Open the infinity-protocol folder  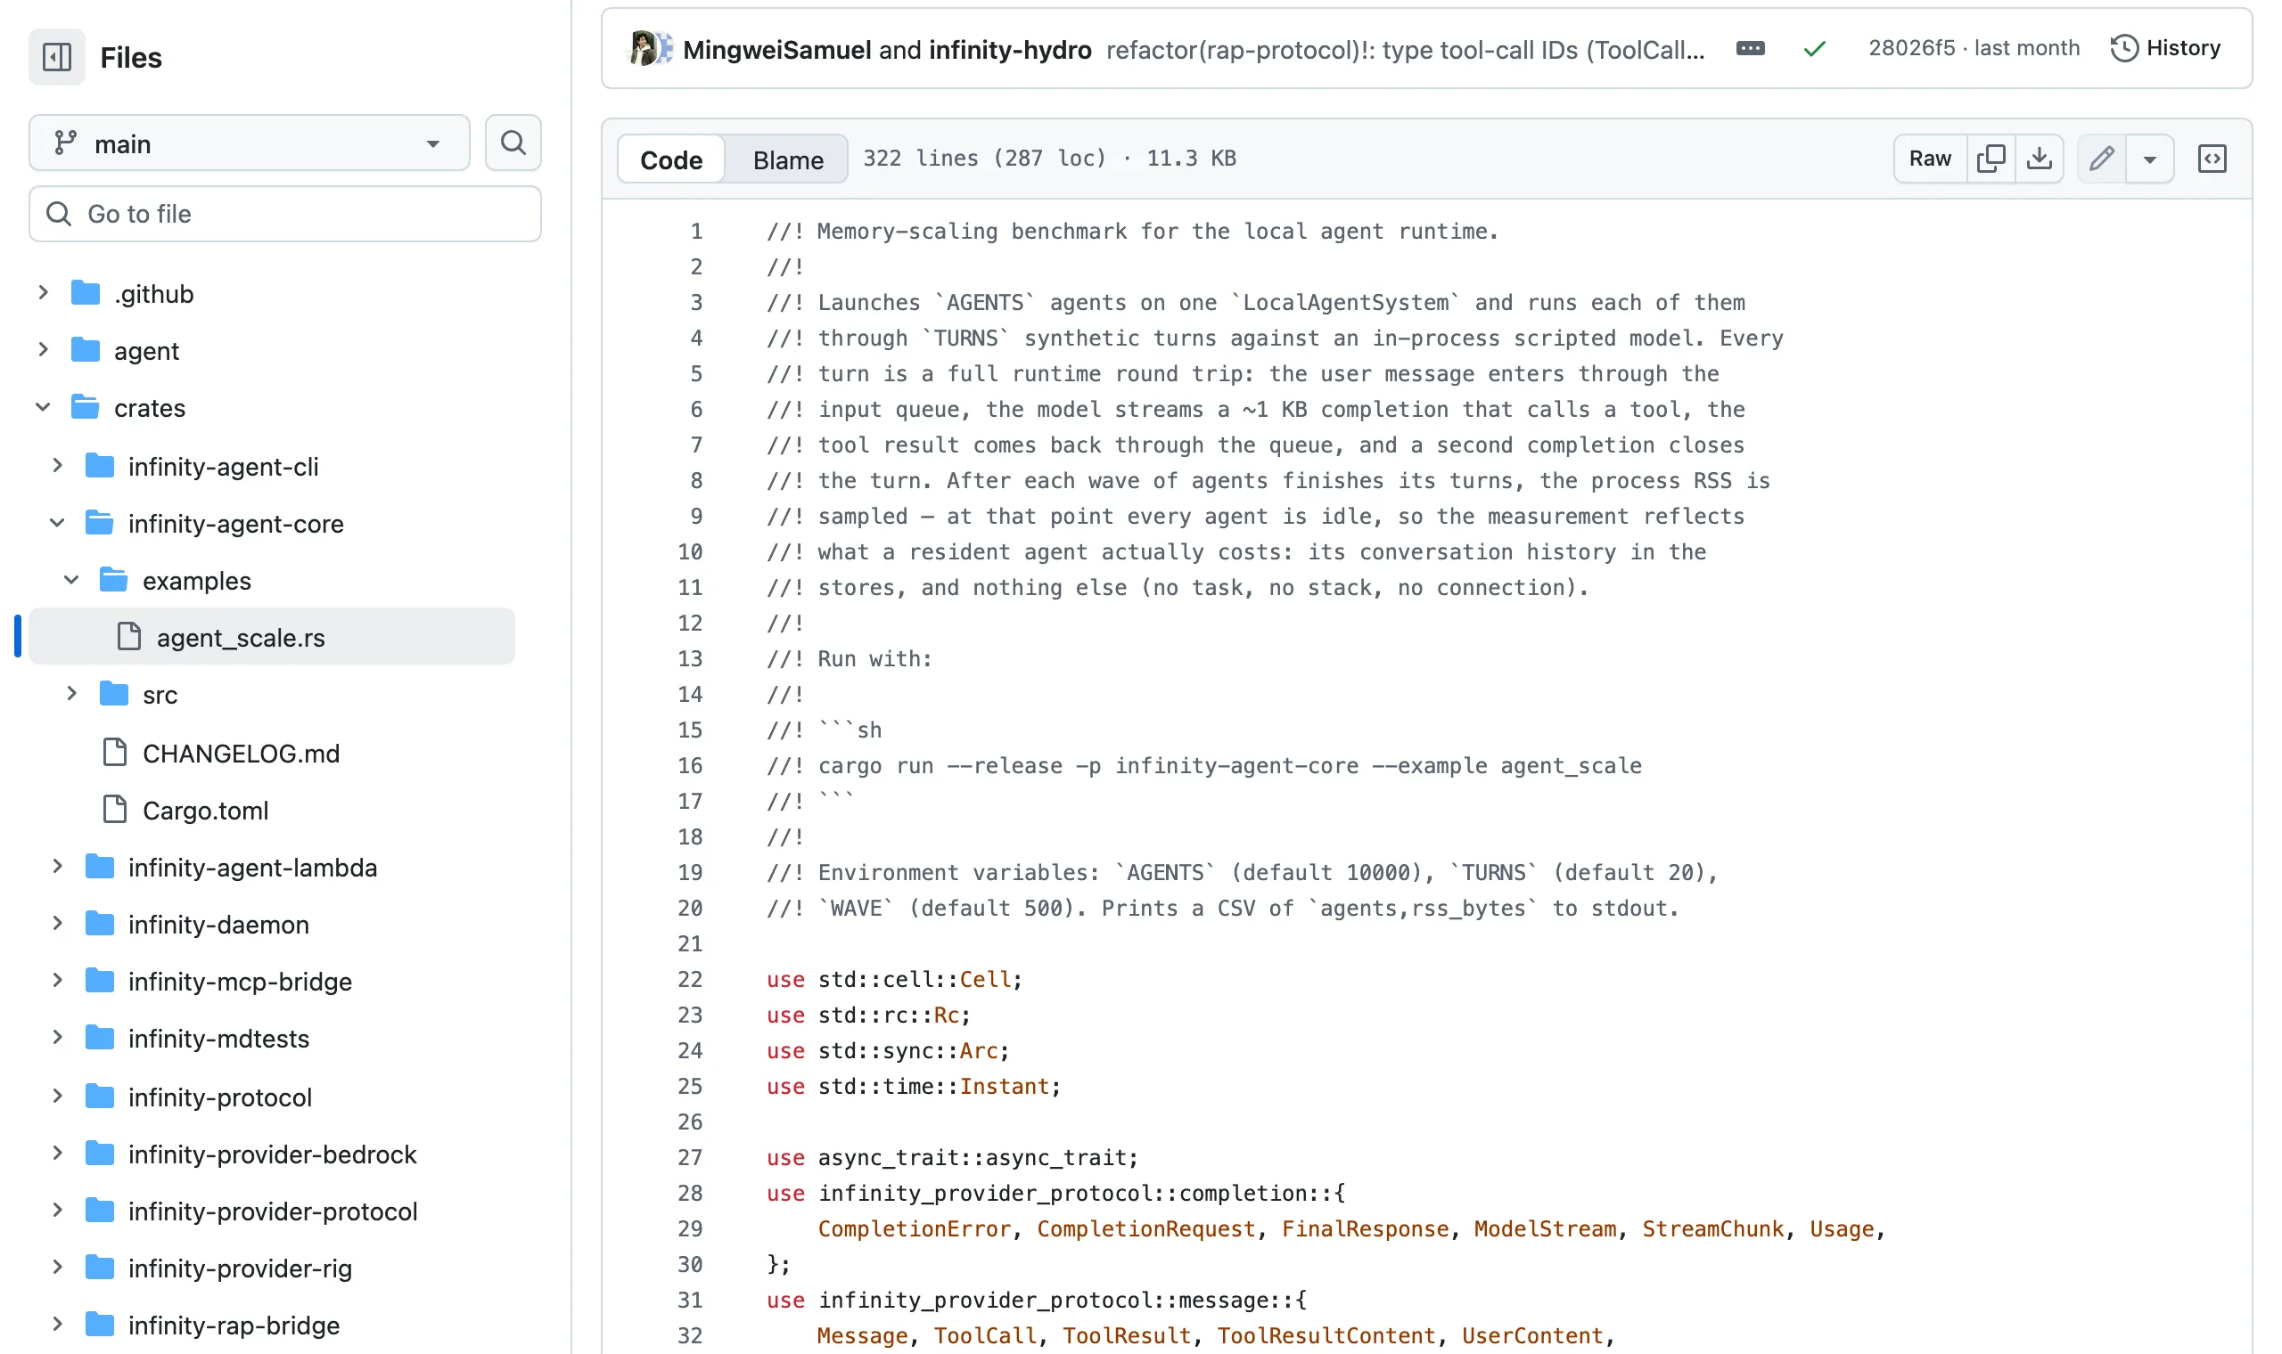click(220, 1097)
